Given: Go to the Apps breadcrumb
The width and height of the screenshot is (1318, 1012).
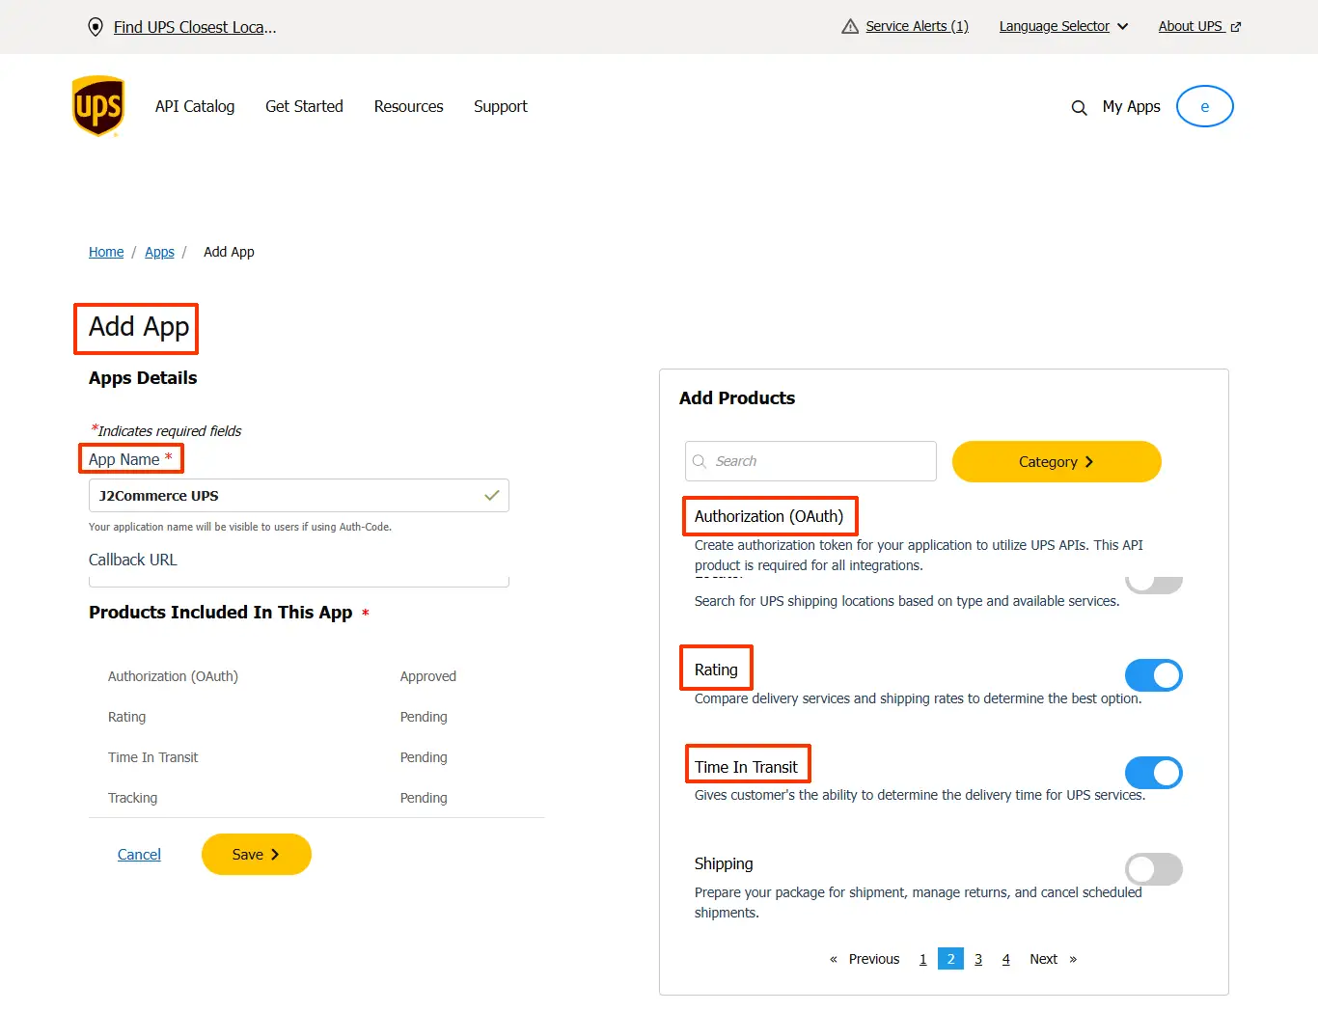Looking at the screenshot, I should pyautogui.click(x=159, y=252).
